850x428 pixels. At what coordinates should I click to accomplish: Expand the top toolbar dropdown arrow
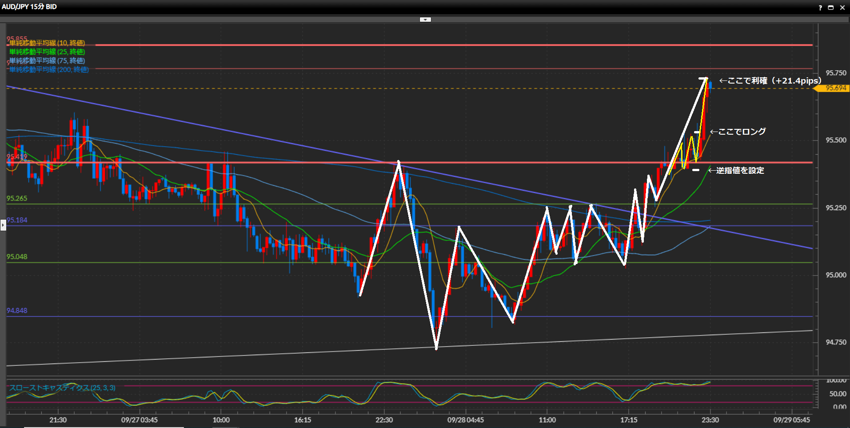click(x=425, y=20)
